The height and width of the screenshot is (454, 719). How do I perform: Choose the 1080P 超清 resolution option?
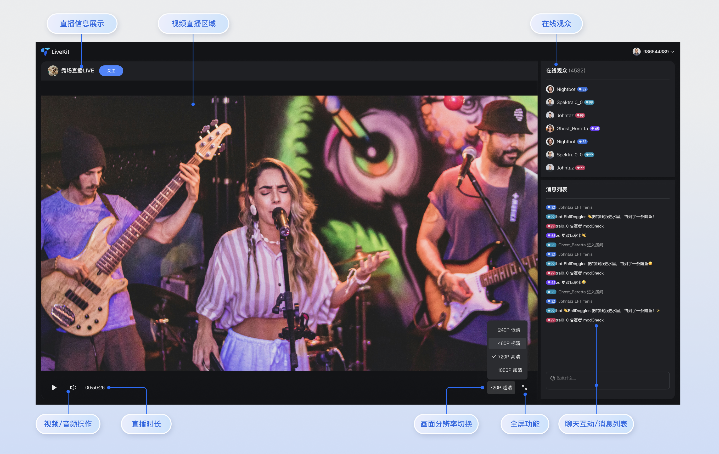click(x=510, y=370)
